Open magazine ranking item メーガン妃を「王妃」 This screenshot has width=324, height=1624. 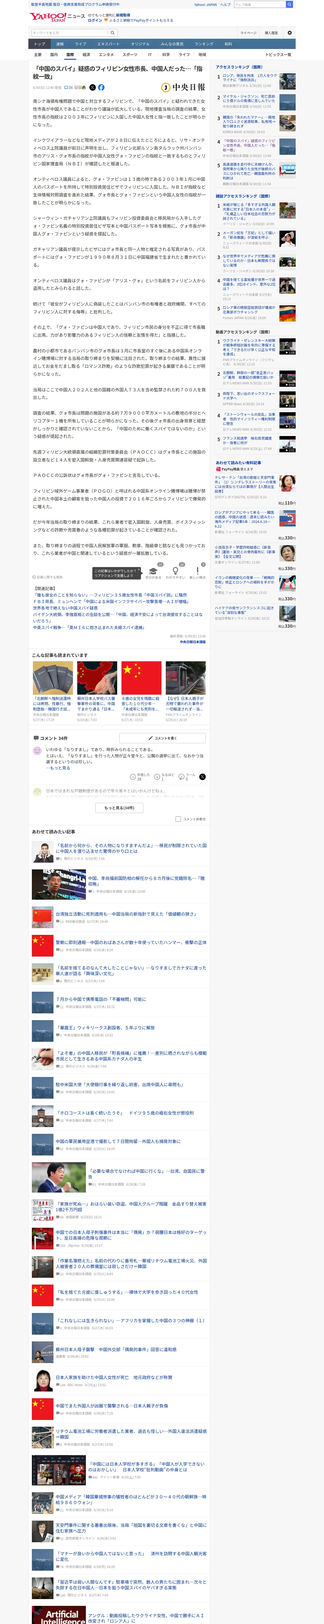tap(249, 236)
